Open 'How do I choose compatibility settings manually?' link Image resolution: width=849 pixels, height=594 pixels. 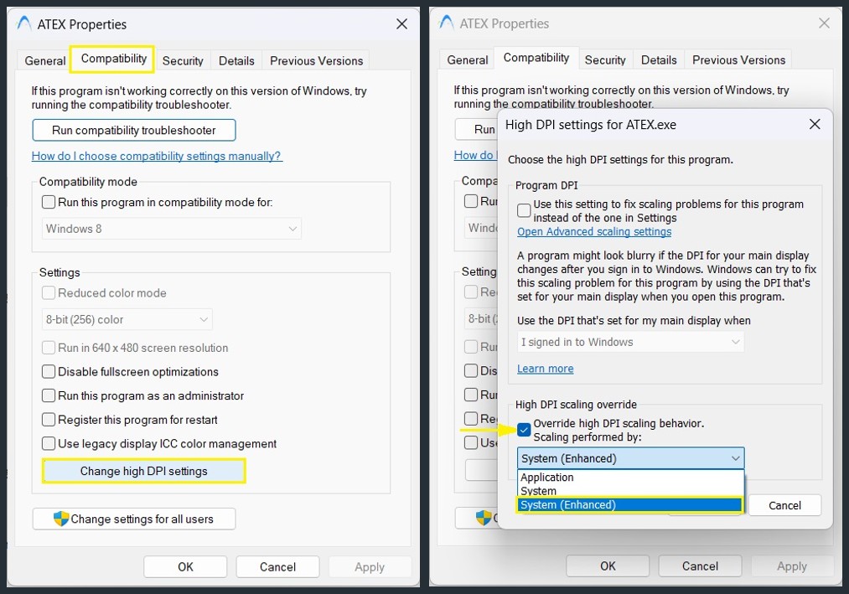157,156
